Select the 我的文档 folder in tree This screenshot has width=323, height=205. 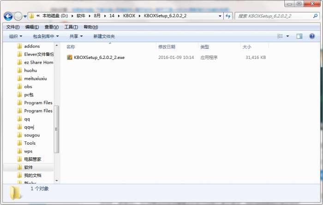[33, 176]
